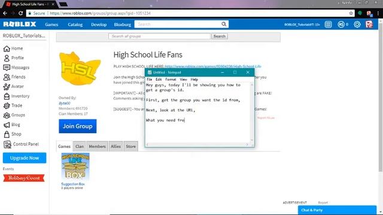Open the Develop header link
The image size is (383, 215).
click(99, 24)
